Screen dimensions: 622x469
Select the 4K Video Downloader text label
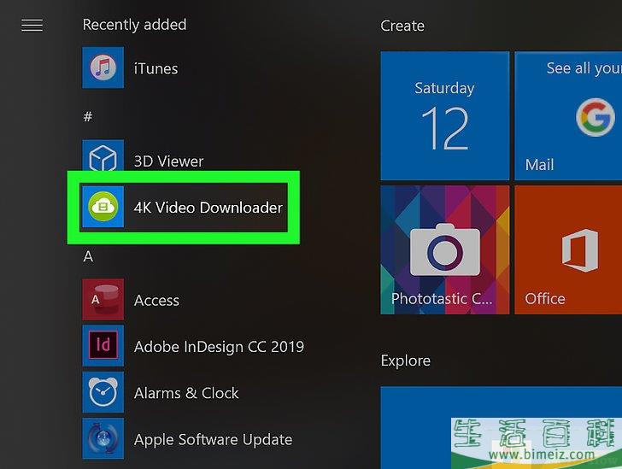pos(208,207)
